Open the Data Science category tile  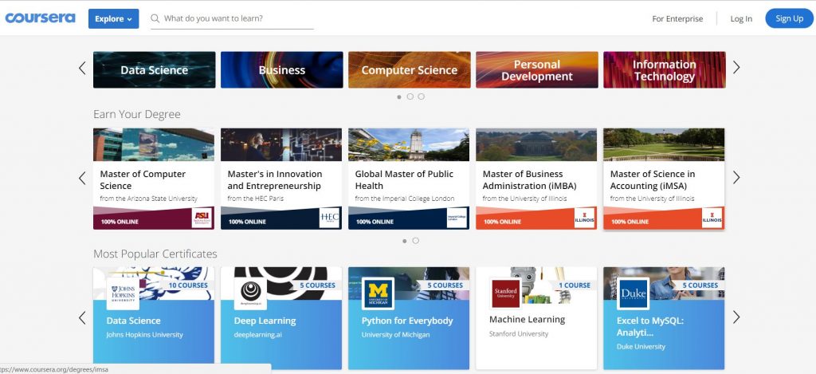click(154, 70)
